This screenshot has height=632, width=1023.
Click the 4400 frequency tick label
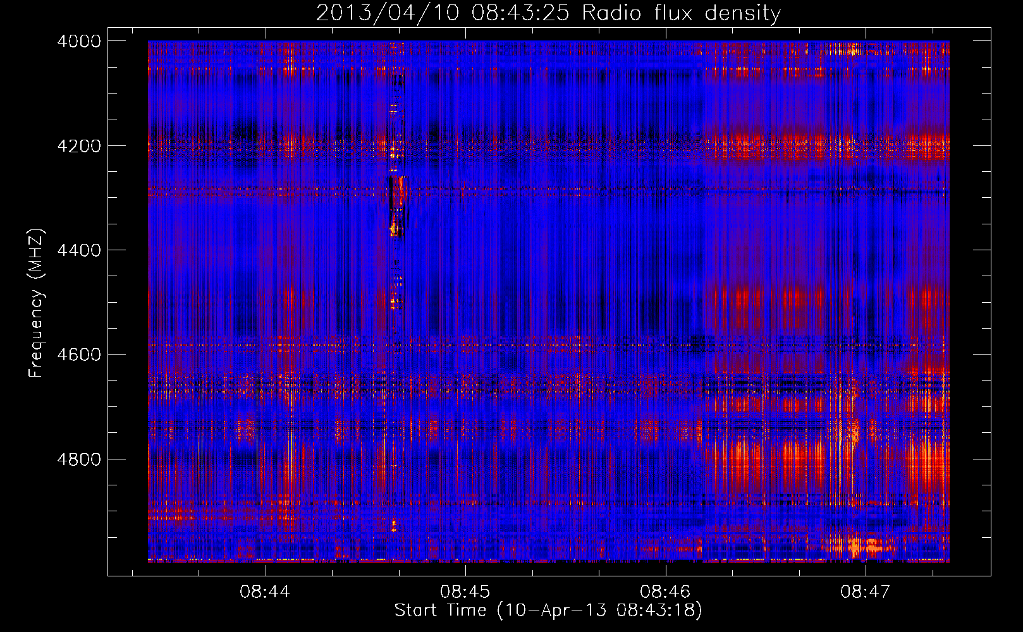click(x=79, y=250)
